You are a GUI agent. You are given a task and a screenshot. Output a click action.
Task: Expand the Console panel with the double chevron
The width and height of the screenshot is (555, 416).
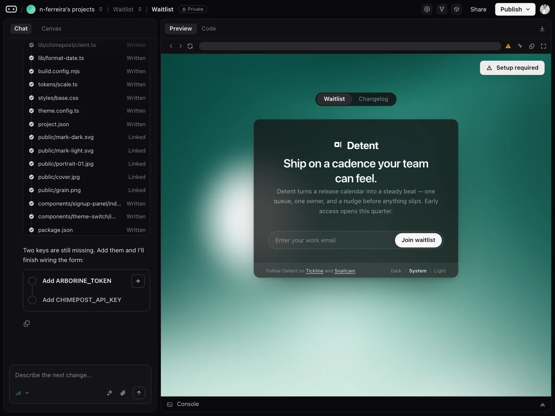point(543,405)
